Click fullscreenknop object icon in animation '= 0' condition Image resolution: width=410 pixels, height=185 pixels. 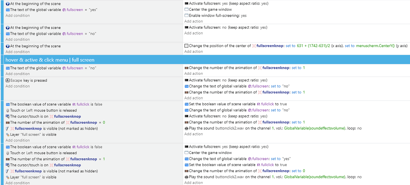68,122
